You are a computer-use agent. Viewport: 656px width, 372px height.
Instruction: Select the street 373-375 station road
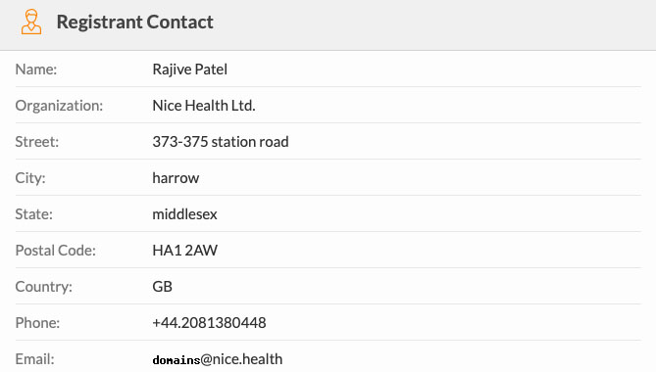[221, 142]
